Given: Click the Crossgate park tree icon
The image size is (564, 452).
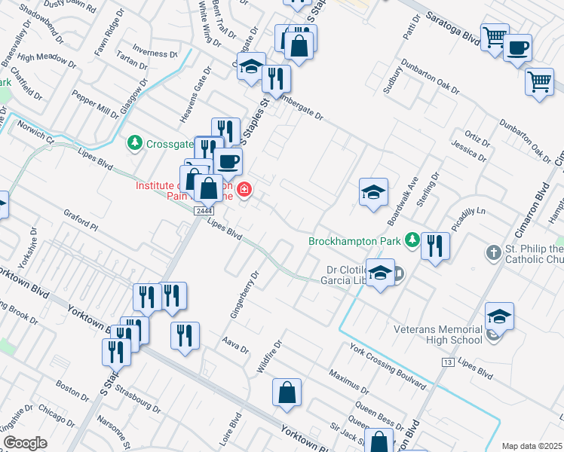Looking at the screenshot, I should (x=135, y=142).
